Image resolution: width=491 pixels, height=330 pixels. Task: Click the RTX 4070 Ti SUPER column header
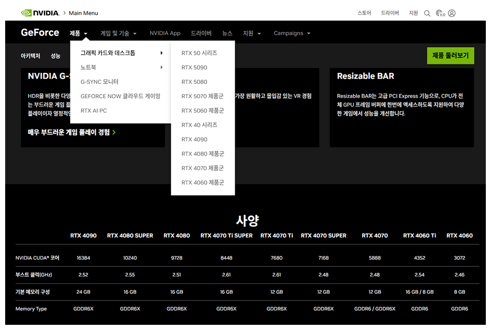[x=226, y=235]
